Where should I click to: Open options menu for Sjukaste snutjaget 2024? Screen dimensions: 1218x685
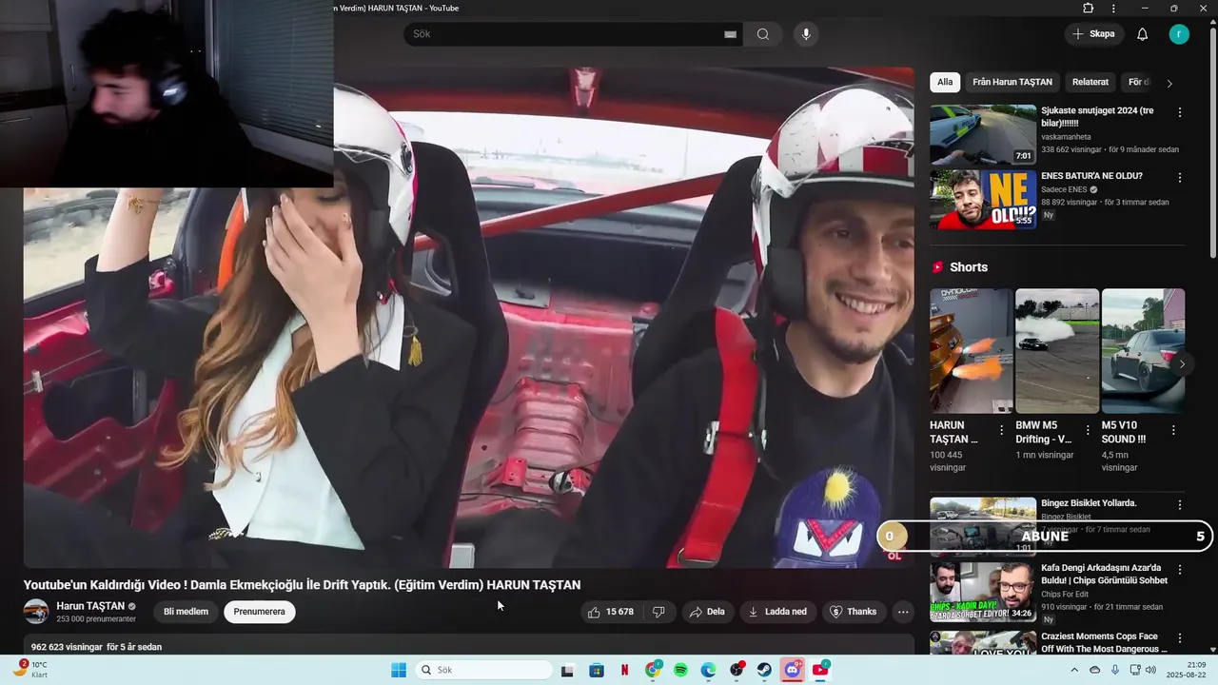(x=1180, y=112)
